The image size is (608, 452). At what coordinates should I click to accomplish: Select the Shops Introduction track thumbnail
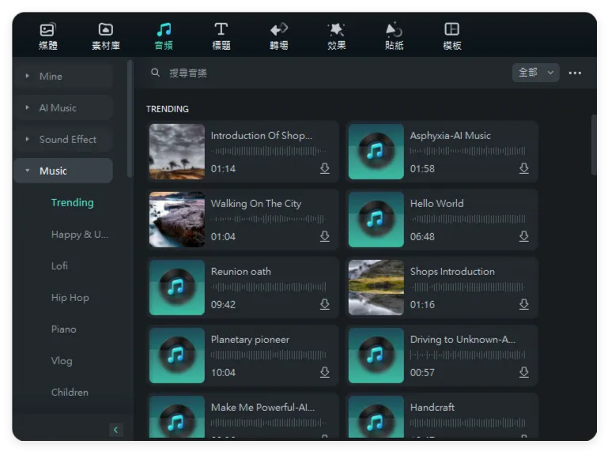point(376,288)
